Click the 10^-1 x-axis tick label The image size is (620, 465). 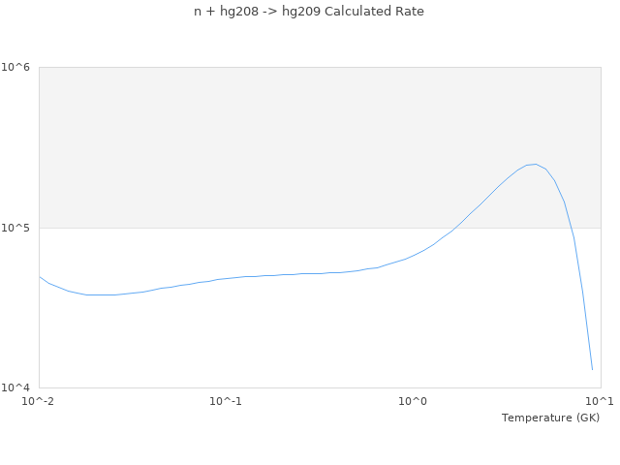226,401
